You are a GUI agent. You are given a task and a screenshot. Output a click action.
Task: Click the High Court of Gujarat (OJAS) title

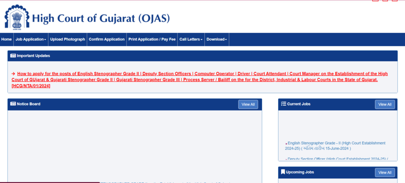(x=101, y=19)
